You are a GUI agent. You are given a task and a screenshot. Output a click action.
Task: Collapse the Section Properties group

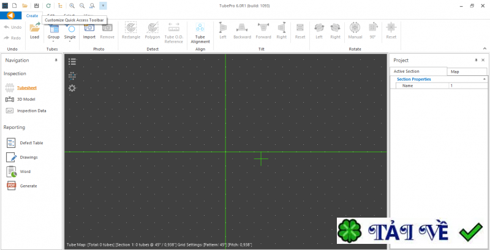(484, 79)
